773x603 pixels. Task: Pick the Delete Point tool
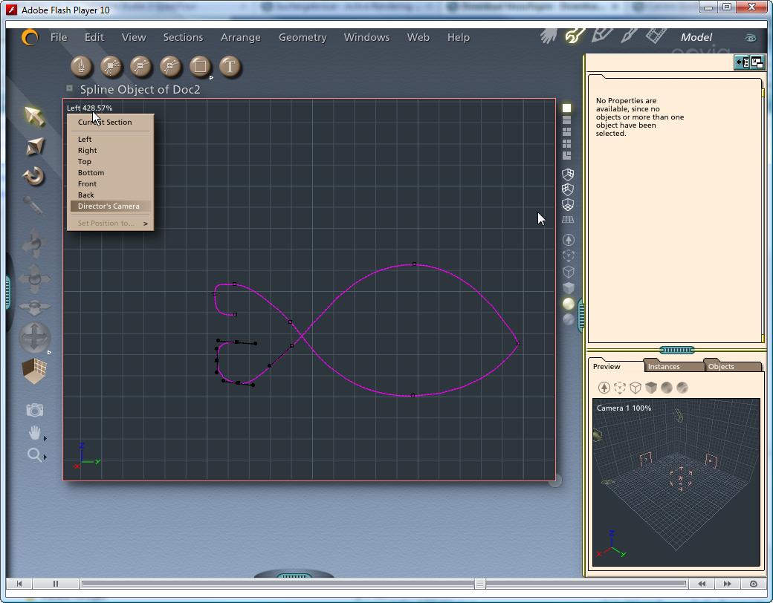[x=141, y=67]
